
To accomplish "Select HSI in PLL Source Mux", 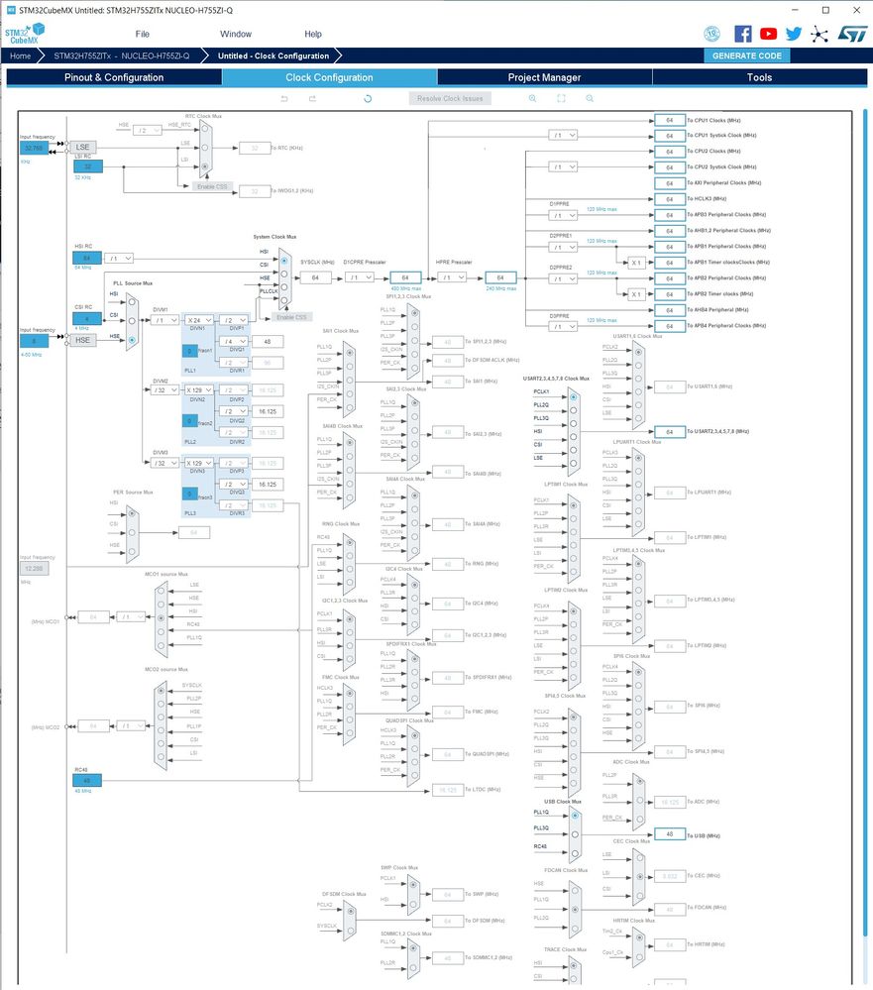I will point(132,302).
